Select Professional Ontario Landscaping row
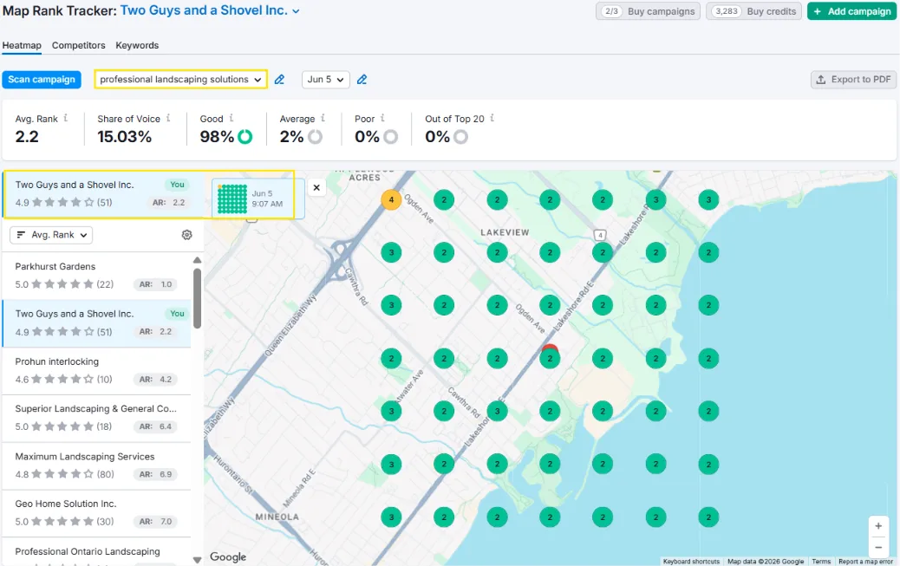This screenshot has width=900, height=566. pos(96,551)
